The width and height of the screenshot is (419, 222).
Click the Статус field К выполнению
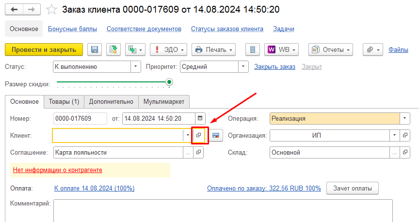(x=92, y=66)
